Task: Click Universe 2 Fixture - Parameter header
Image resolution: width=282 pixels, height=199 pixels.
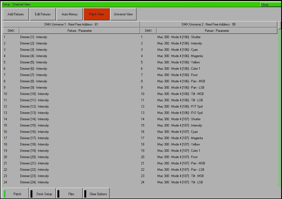Action: (217, 31)
